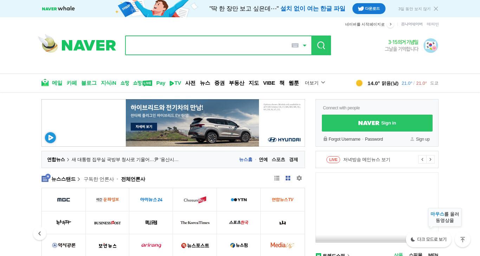Open 저녁방송 메인뉴스 보기 link

[367, 160]
